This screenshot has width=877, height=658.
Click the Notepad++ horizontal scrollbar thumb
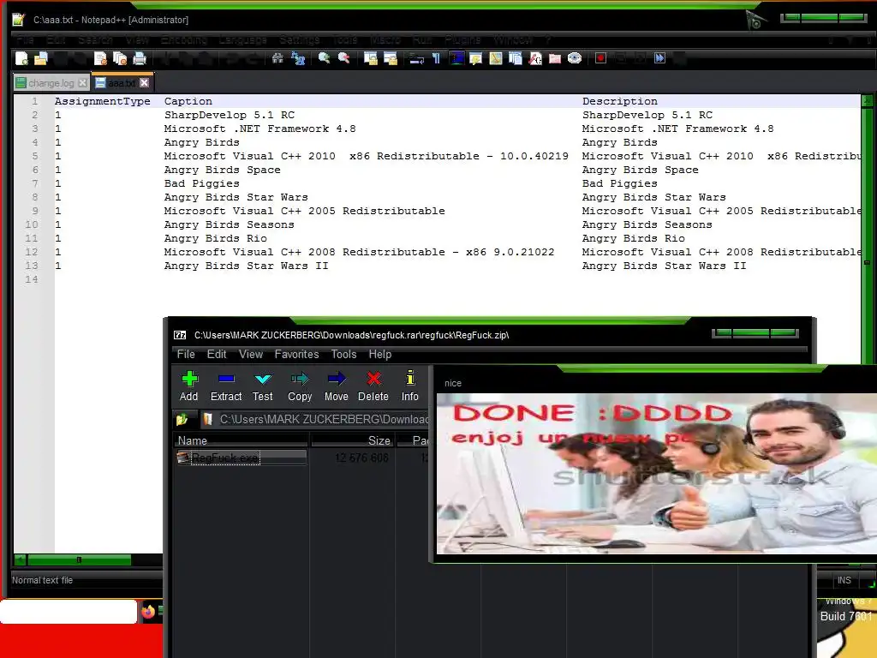pos(79,559)
